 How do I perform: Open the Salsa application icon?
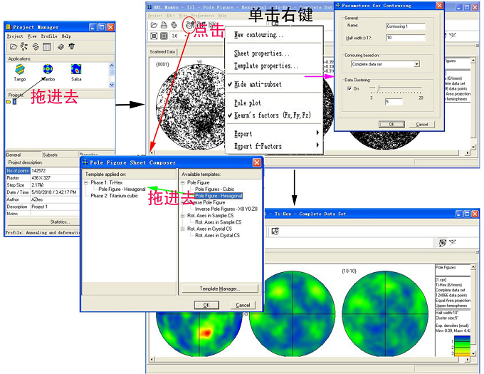[75, 70]
